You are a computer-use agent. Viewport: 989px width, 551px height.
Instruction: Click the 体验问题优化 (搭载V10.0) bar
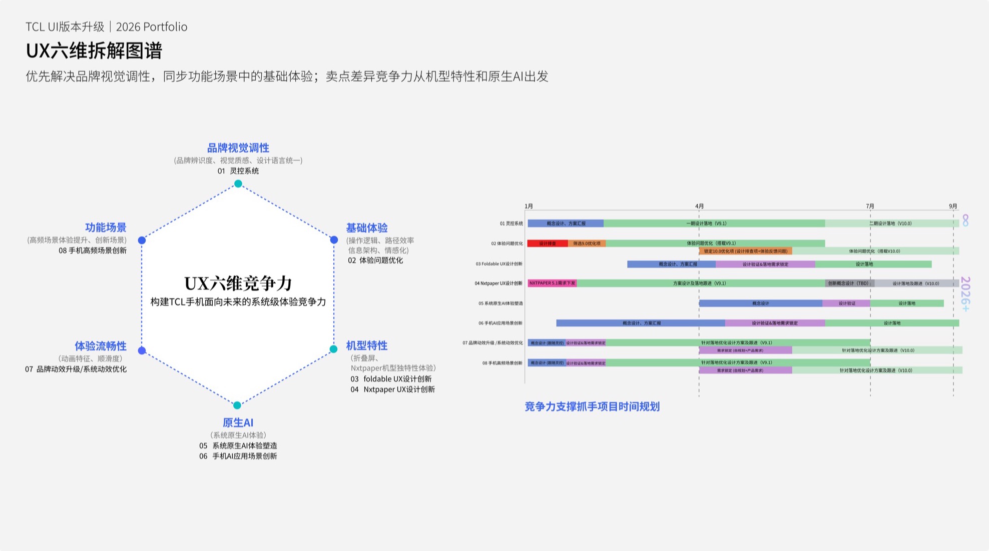(875, 251)
